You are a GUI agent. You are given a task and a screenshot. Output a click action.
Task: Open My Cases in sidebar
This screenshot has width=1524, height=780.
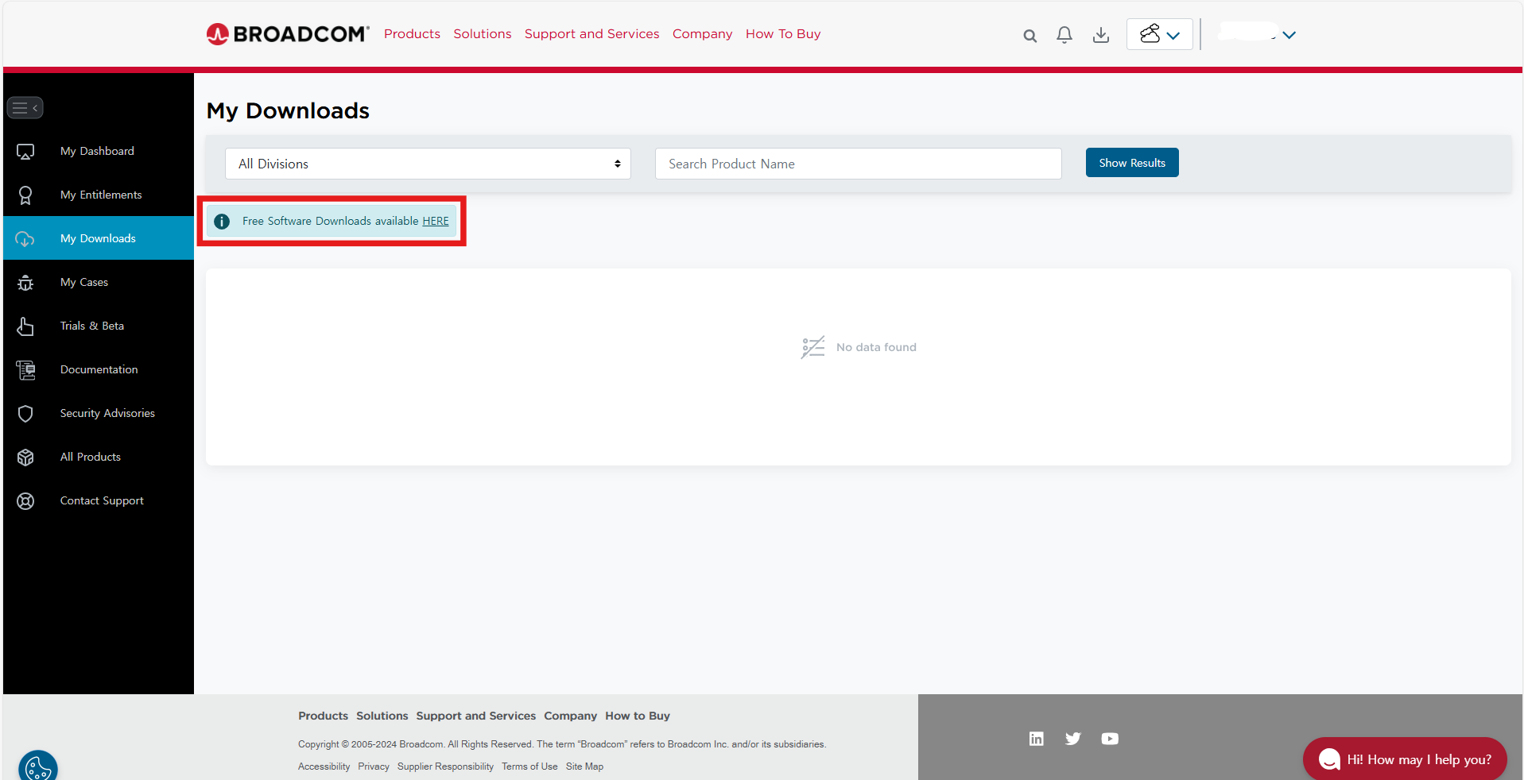[x=99, y=282]
